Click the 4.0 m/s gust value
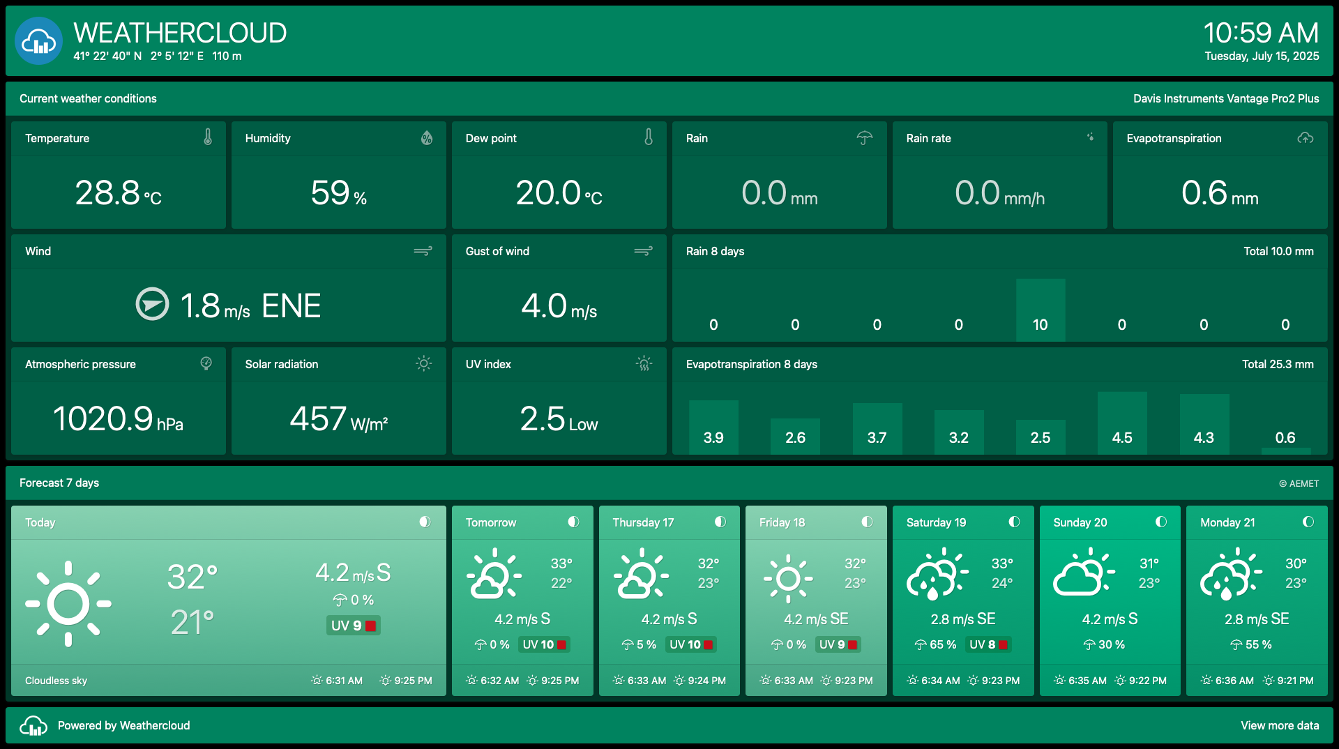Screen dimensions: 1339x749 [559, 305]
